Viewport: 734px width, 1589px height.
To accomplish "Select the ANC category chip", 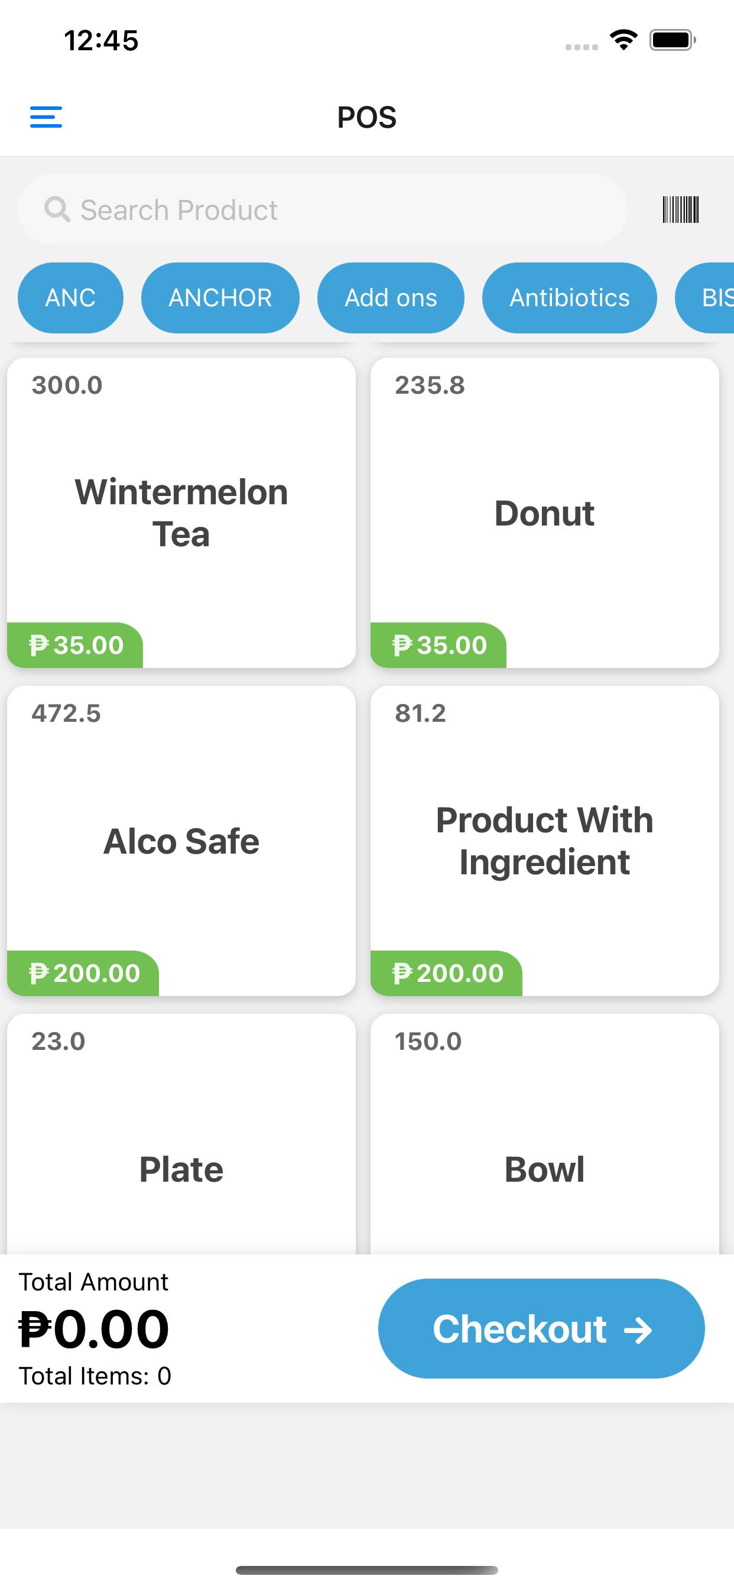I will click(x=70, y=298).
